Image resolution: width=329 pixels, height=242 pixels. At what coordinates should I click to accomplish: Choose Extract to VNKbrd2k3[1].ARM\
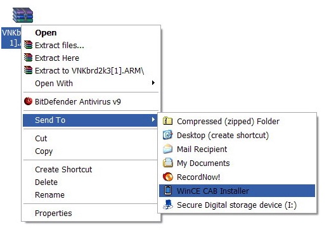pyautogui.click(x=91, y=70)
